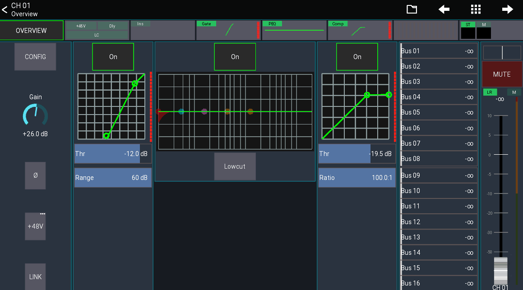Go back using the CH 01 chevron
This screenshot has height=290, width=523.
pyautogui.click(x=5, y=9)
